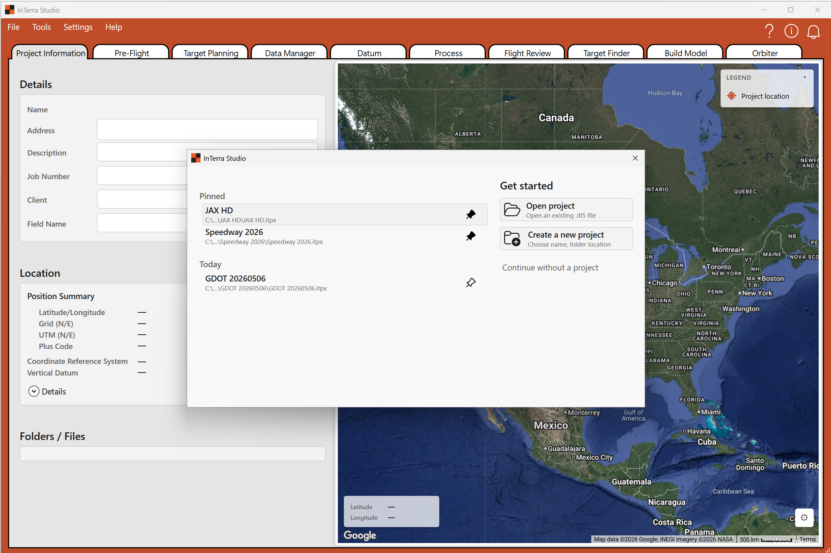Switch to the Target Finder tab
The image size is (831, 553).
(x=606, y=52)
